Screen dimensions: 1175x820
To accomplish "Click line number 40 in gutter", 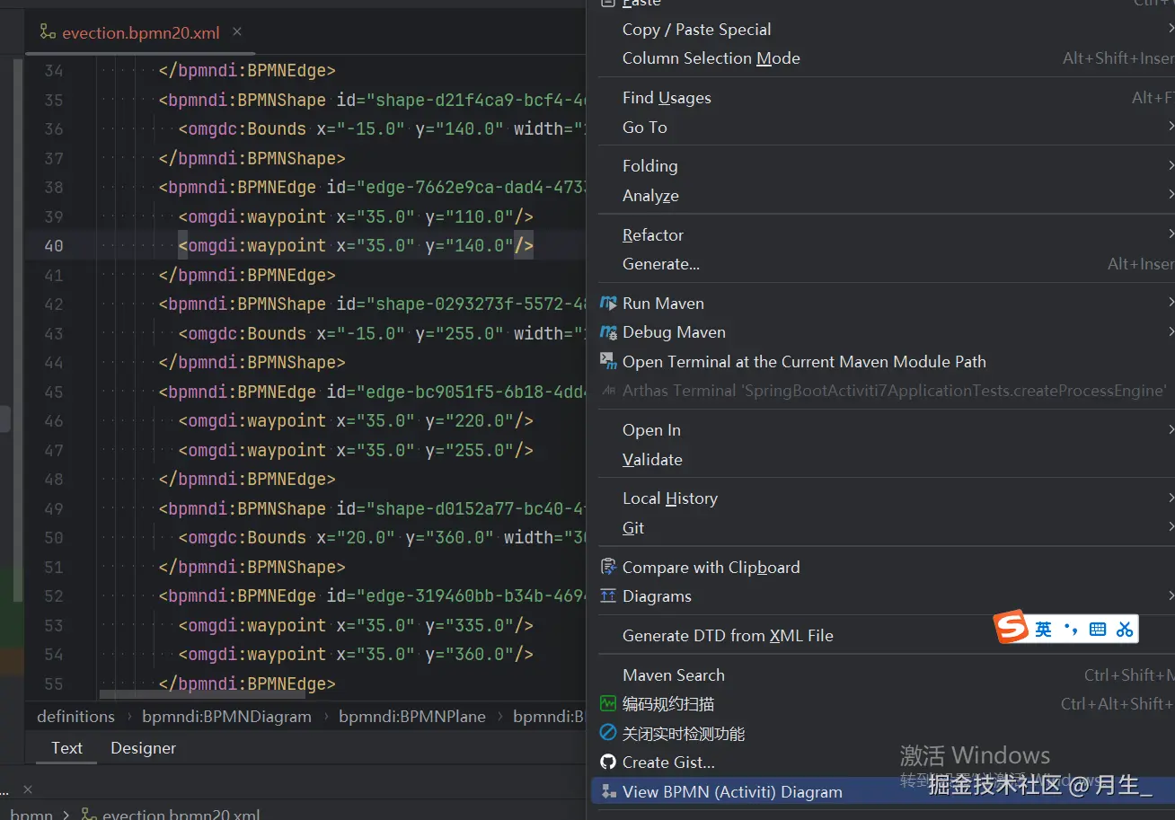I will pos(54,246).
